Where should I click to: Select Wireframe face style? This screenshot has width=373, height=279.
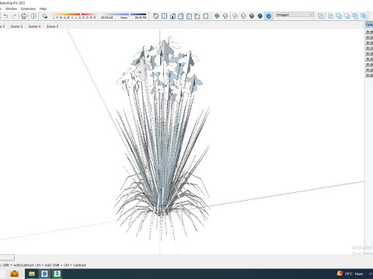point(235,16)
